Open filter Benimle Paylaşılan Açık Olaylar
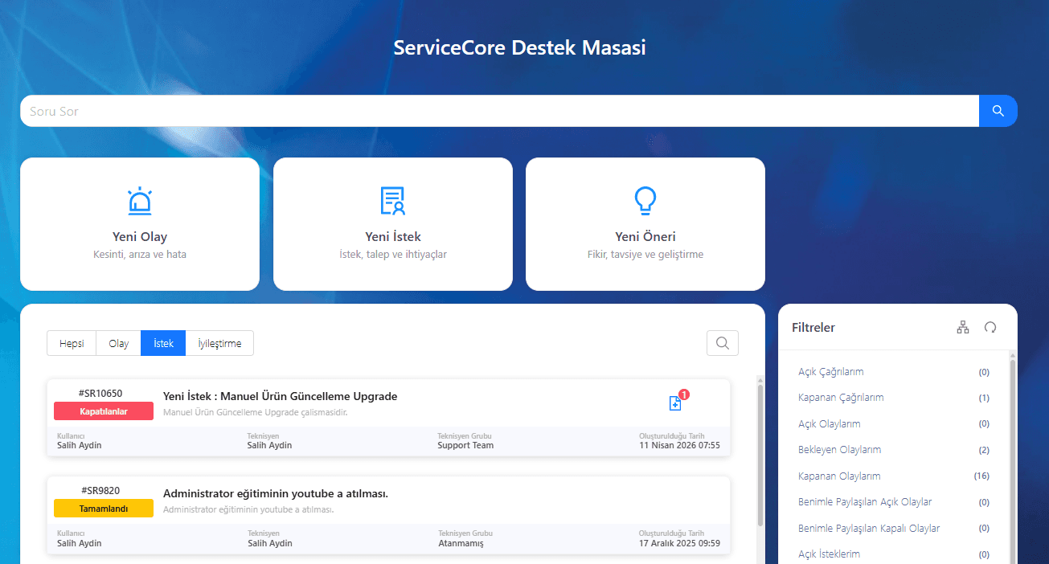The image size is (1049, 564). [x=865, y=502]
